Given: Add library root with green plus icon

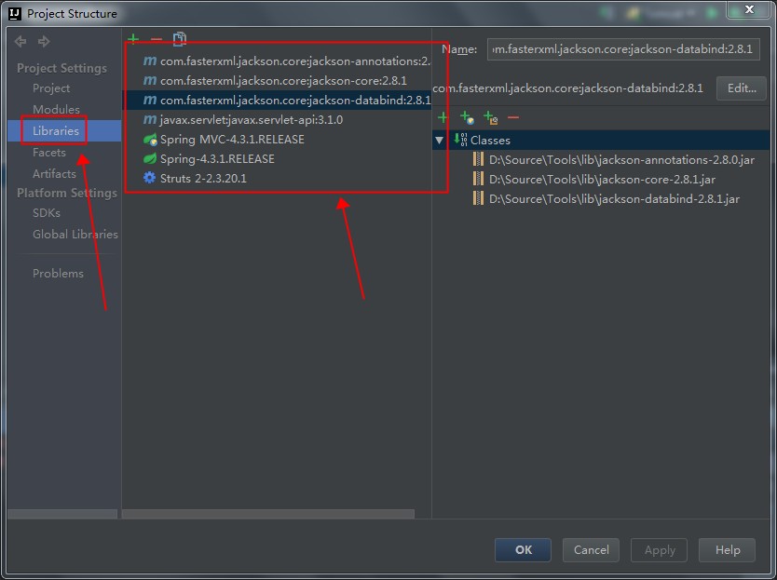Looking at the screenshot, I should click(x=443, y=117).
